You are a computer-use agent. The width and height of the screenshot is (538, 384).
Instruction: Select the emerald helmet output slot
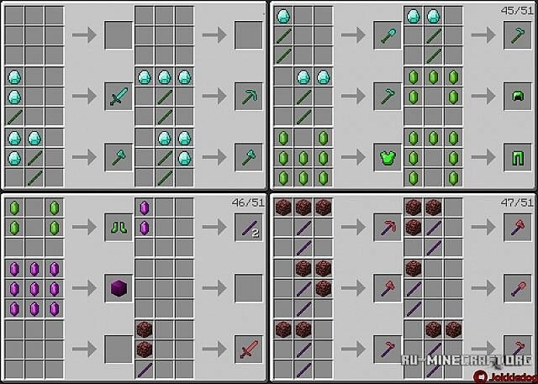(518, 97)
